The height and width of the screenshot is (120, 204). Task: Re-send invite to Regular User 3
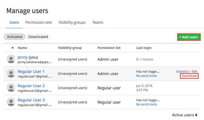click(146, 104)
